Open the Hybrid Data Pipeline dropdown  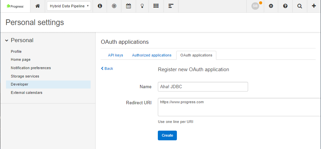coord(69,6)
